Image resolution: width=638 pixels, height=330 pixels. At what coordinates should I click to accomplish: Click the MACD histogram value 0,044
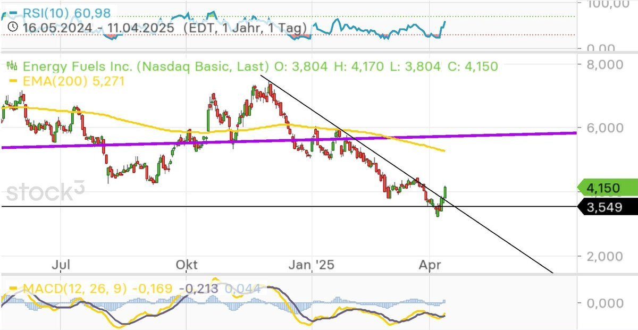(x=243, y=289)
